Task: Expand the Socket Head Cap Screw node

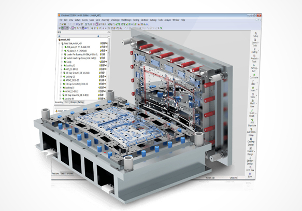Action: 62,58
